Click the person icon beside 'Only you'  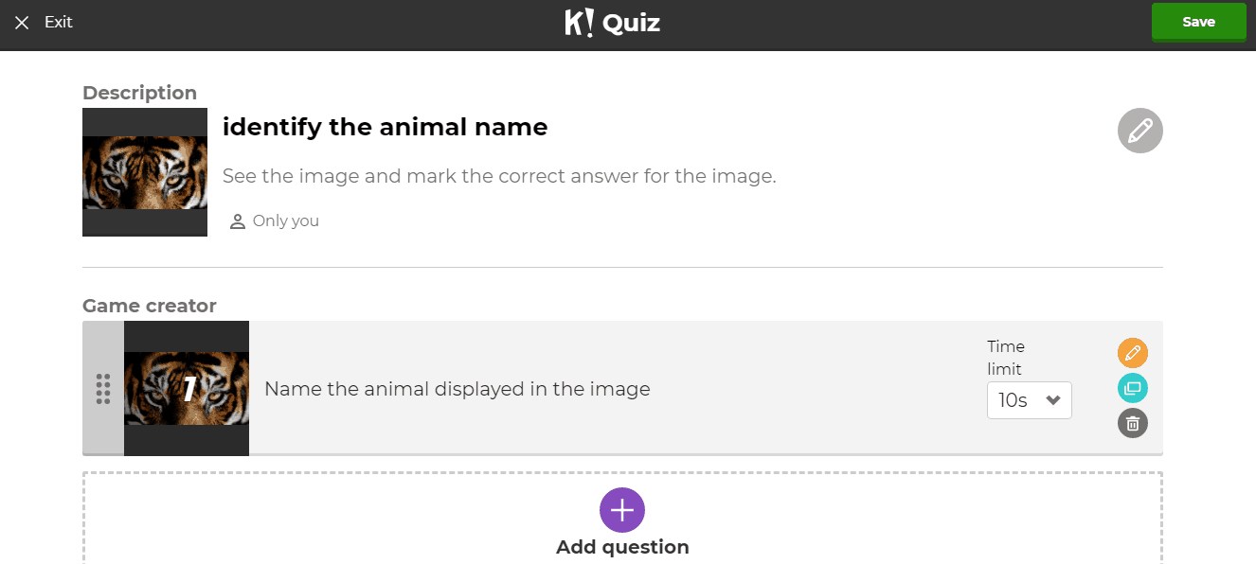pos(238,221)
